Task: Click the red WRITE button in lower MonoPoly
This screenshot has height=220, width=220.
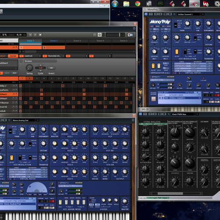Action: (52, 201)
